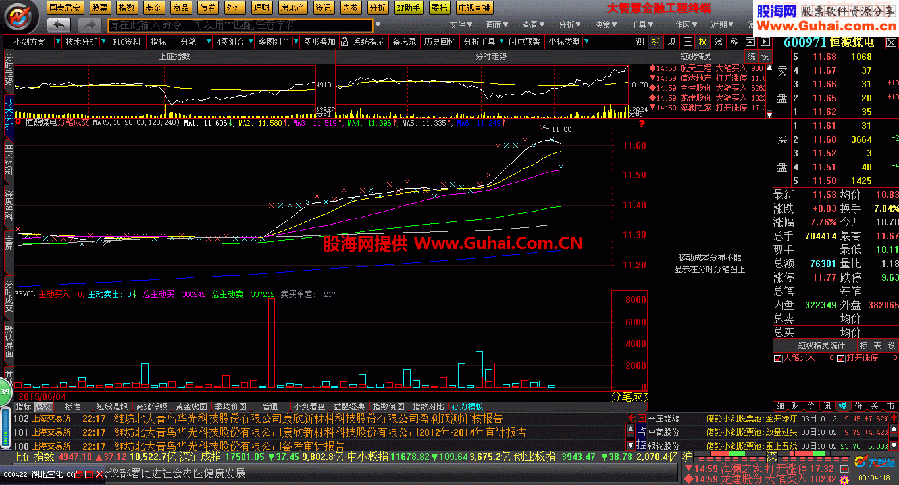Click the 短线精灵 list scrollbar
Image resolution: width=899 pixels, height=485 pixels.
(769, 90)
